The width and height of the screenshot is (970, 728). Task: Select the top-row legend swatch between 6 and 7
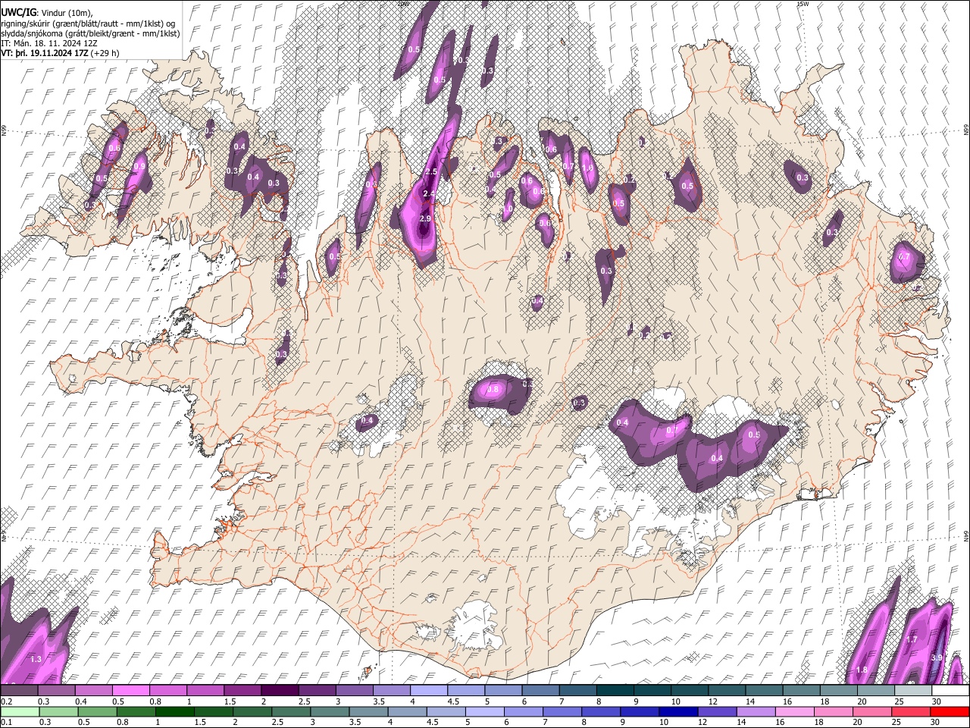(540, 690)
